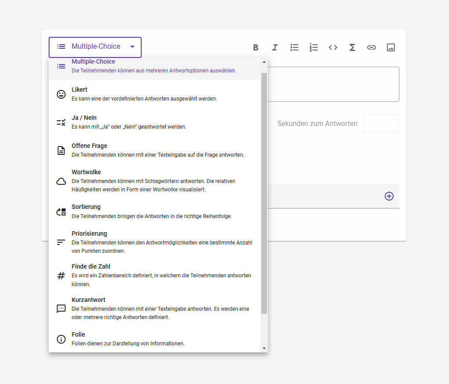Select Priorisierung from the dropdown list
The height and width of the screenshot is (384, 449).
(x=154, y=242)
